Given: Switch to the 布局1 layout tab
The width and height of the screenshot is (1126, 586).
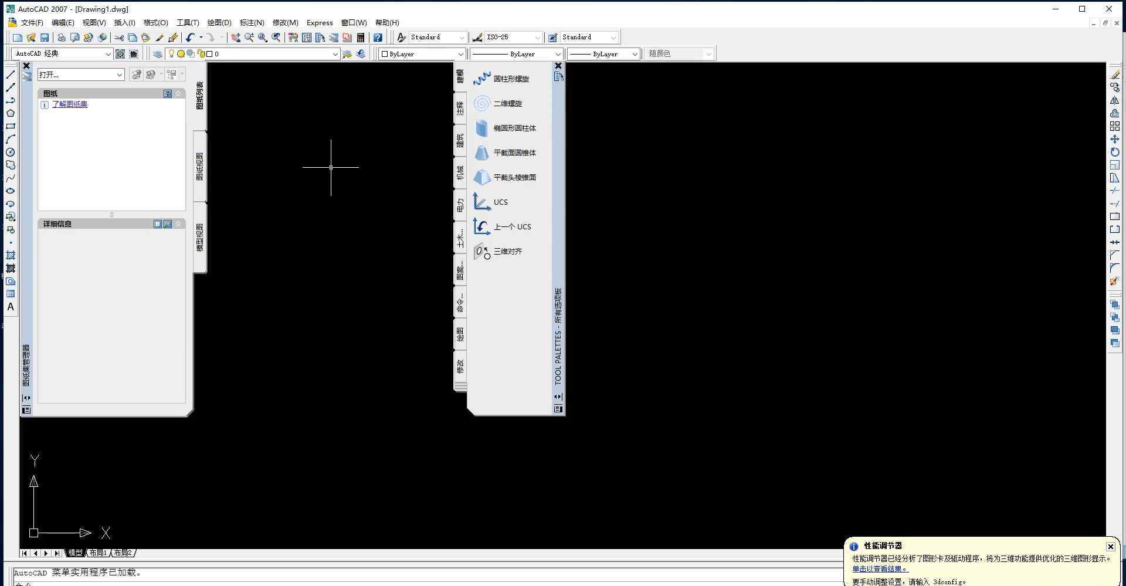Looking at the screenshot, I should [x=98, y=553].
